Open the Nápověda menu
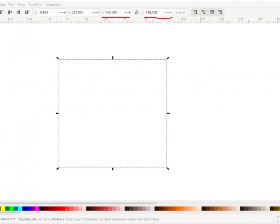 (x=53, y=4)
